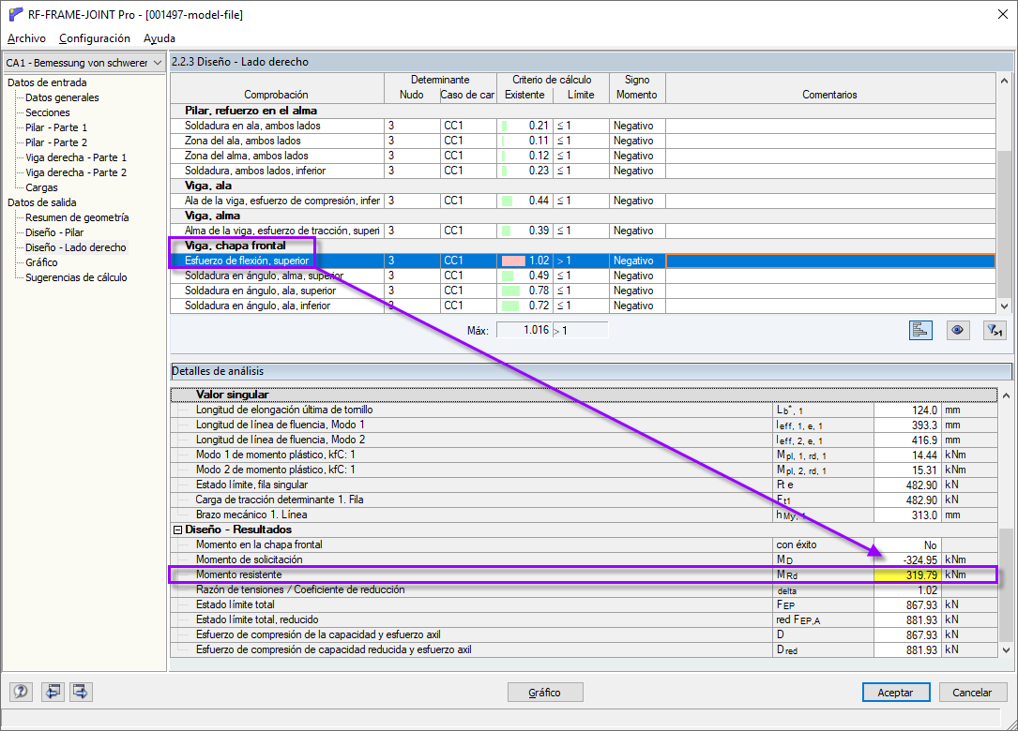The width and height of the screenshot is (1018, 731).
Task: Click the Razón de tensiones row
Action: tap(584, 589)
